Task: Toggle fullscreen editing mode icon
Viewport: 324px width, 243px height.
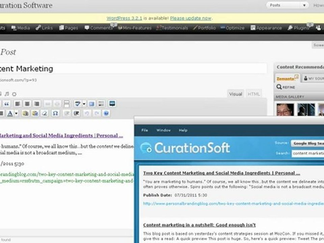Action: 91,104
